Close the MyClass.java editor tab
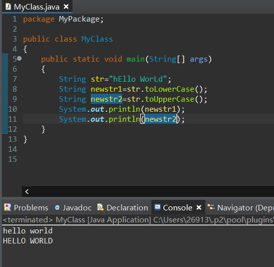Image resolution: width=274 pixels, height=267 pixels. point(66,7)
